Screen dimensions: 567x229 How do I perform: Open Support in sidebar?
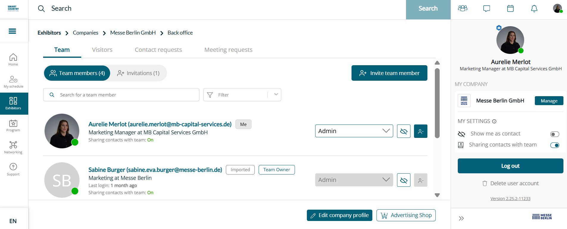[x=13, y=170]
